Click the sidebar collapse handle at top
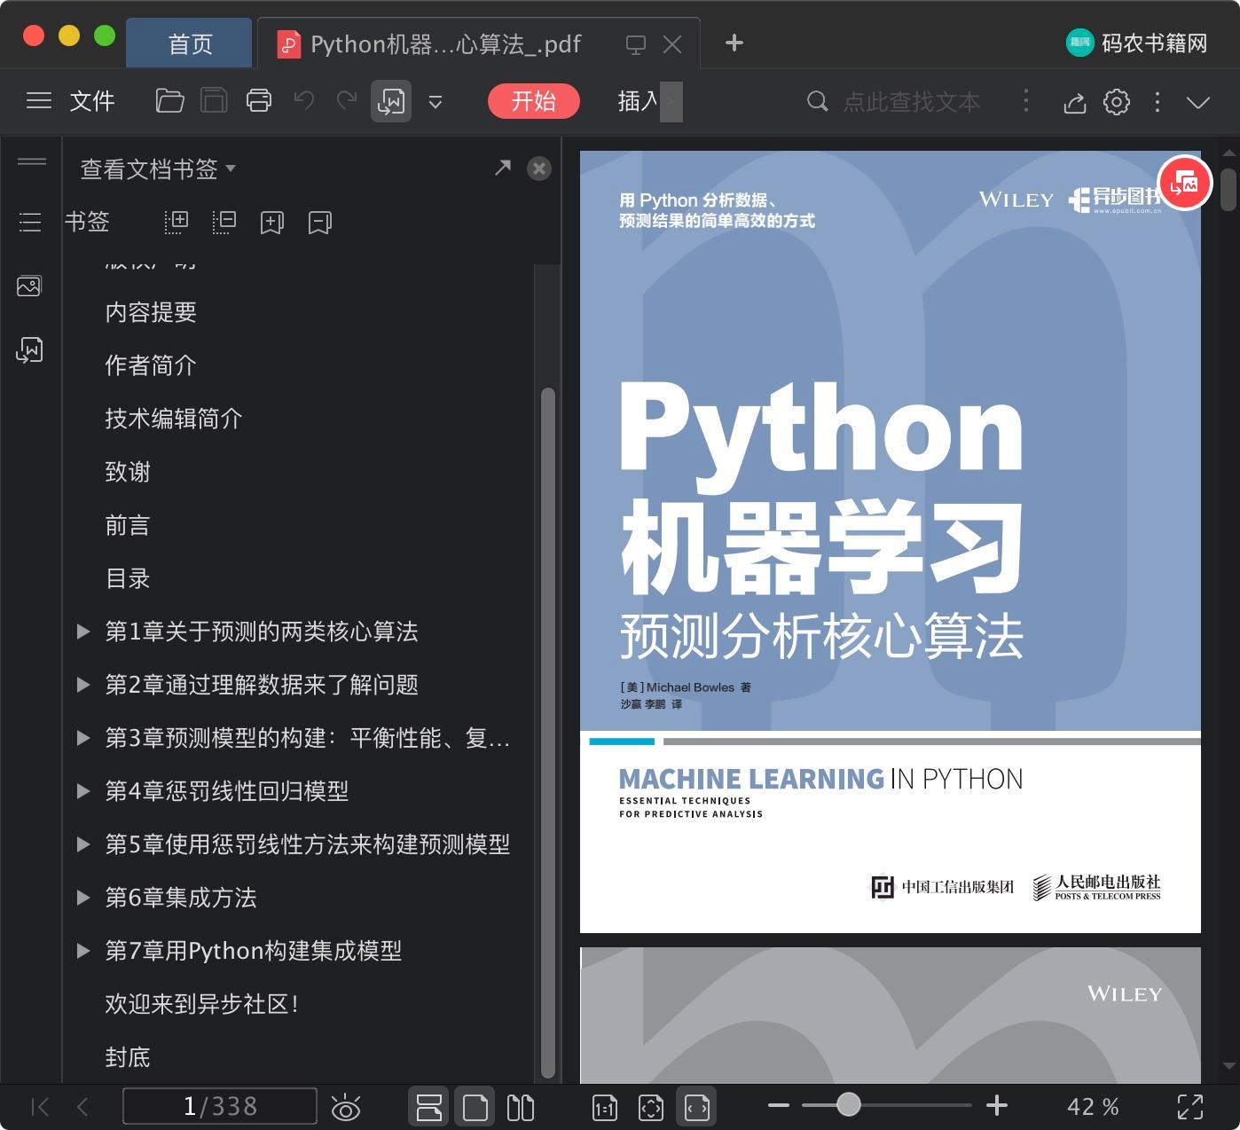The height and width of the screenshot is (1130, 1240). point(32,161)
